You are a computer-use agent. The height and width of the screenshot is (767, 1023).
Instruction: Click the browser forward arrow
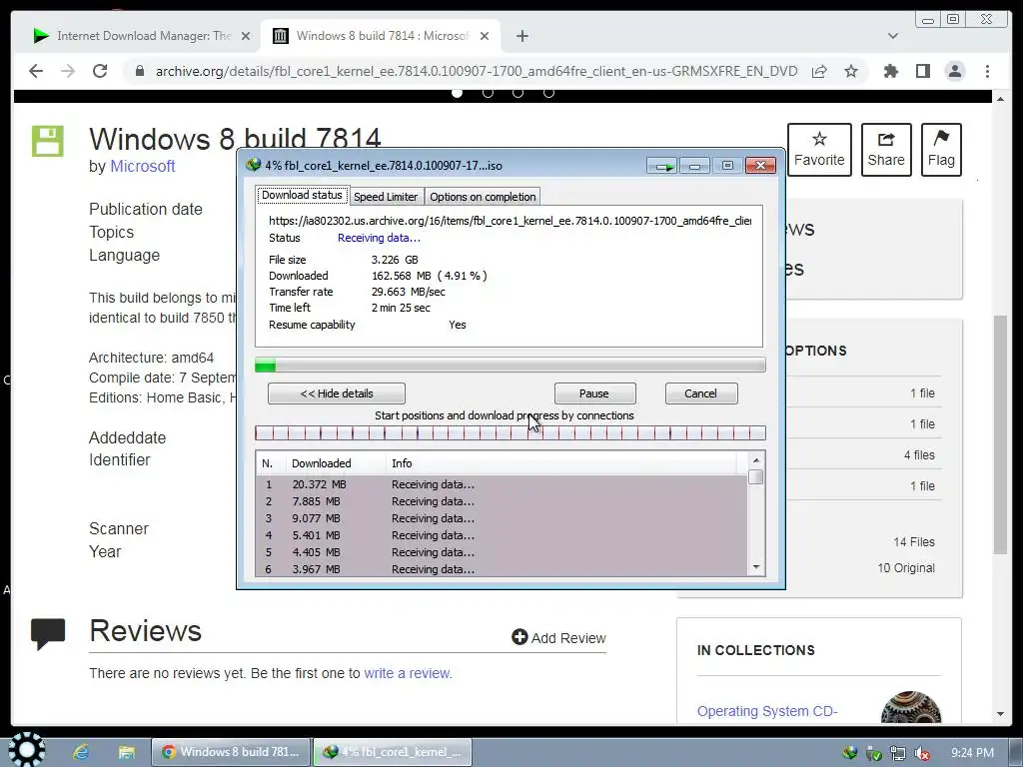tap(68, 71)
